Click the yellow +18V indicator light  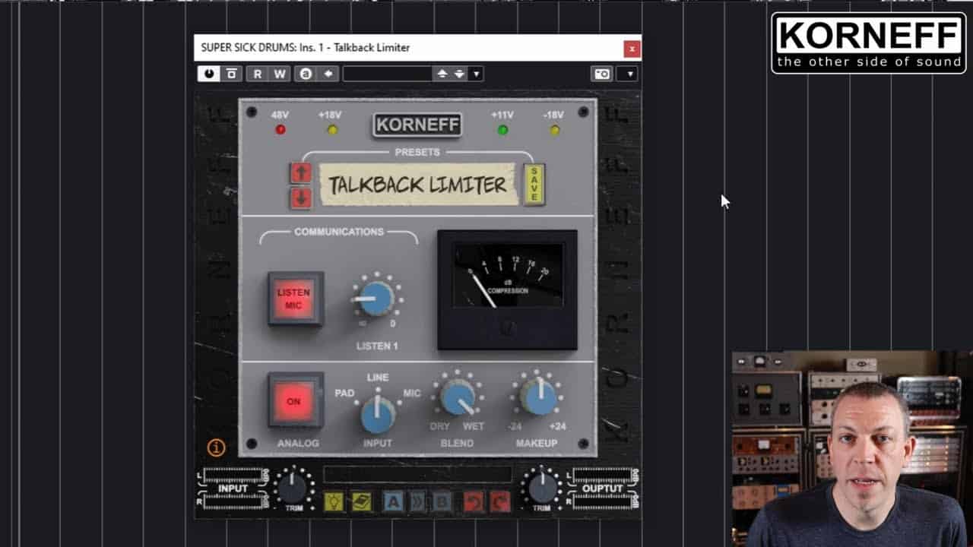tap(331, 130)
